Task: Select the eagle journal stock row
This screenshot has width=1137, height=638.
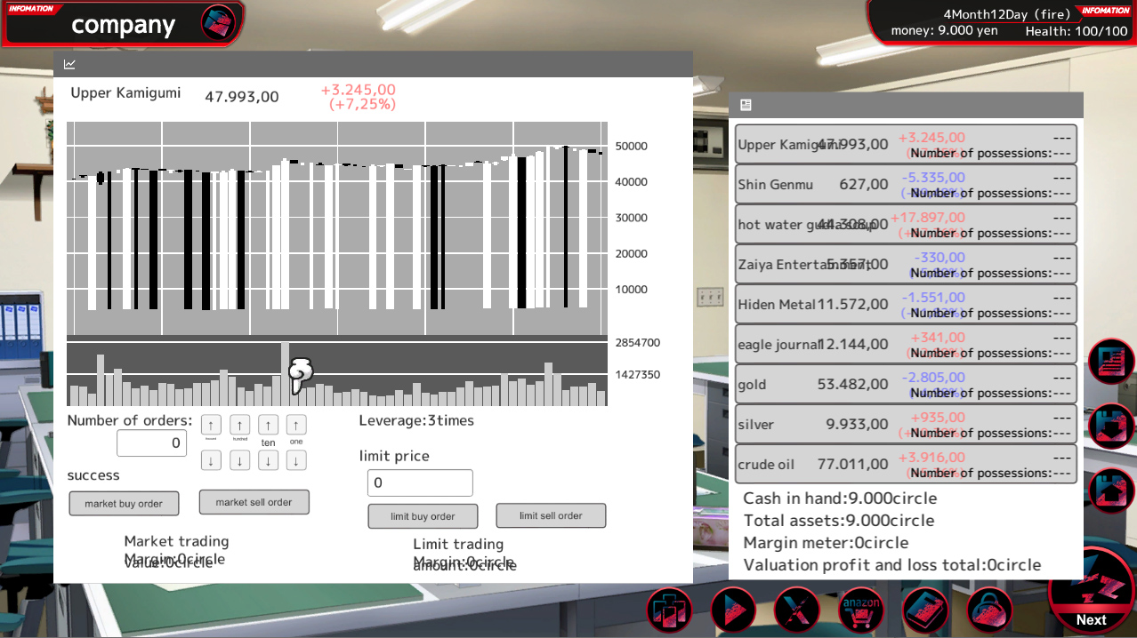Action: (x=906, y=344)
